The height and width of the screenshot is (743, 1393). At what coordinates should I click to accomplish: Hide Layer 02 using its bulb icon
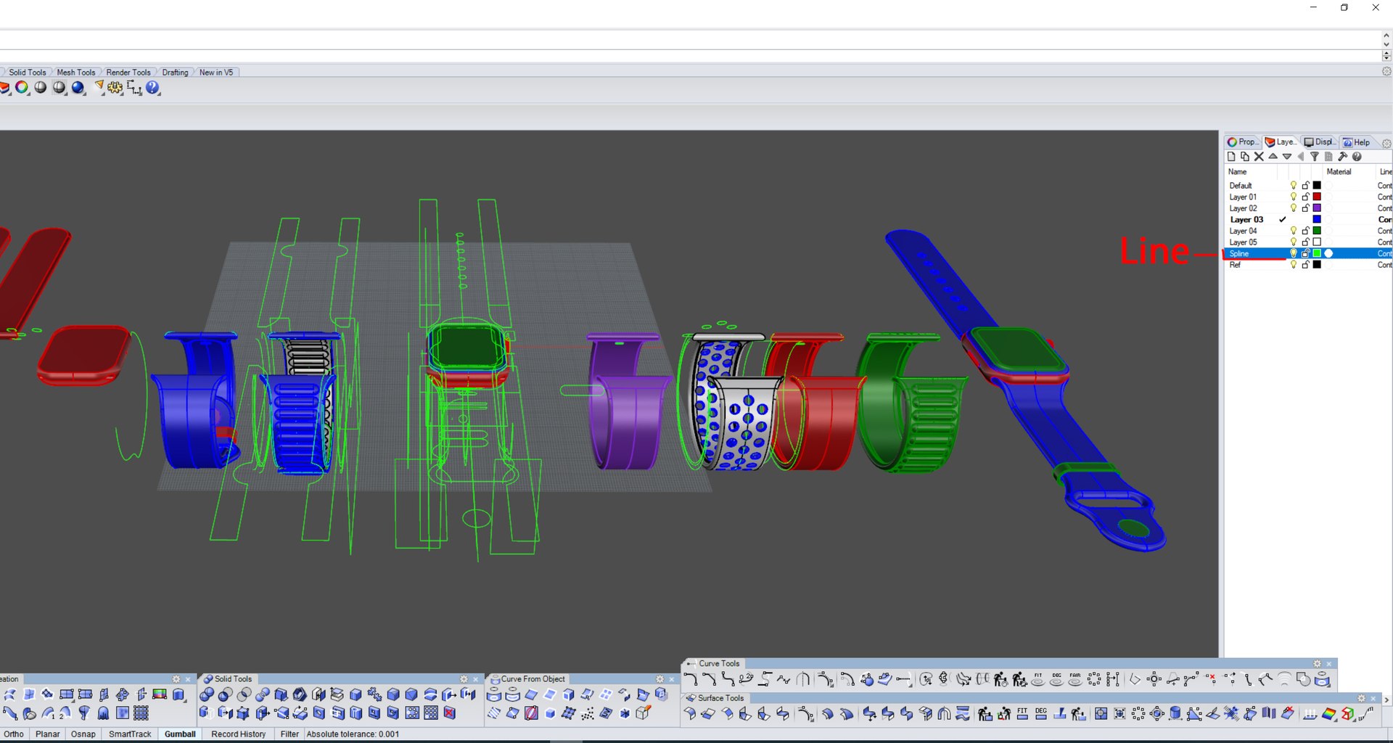pyautogui.click(x=1293, y=208)
